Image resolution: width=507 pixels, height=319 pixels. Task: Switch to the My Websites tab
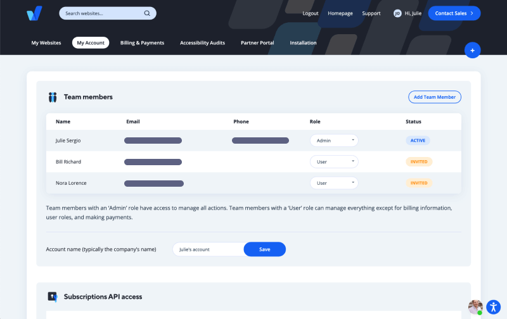coord(46,43)
